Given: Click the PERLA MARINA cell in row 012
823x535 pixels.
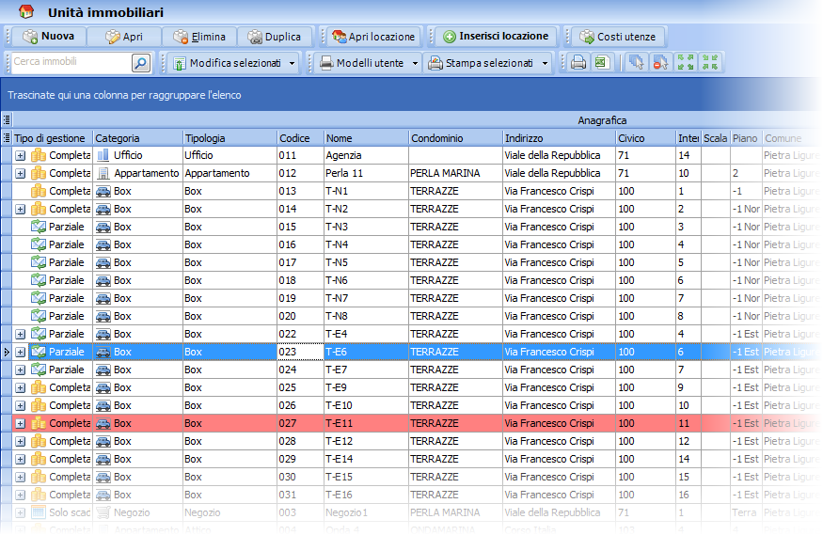Looking at the screenshot, I should point(455,173).
